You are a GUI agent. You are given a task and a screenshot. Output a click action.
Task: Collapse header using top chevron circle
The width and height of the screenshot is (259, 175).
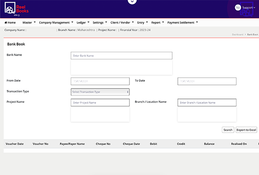pyautogui.click(x=132, y=1)
